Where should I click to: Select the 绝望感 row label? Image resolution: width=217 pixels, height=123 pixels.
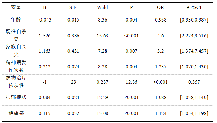point(16,113)
